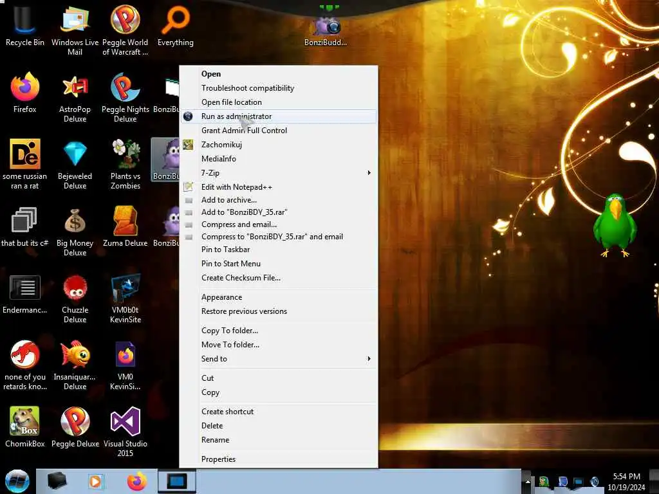Viewport: 659px width, 494px height.
Task: Choose MediaInfo from context menu
Action: coord(279,159)
